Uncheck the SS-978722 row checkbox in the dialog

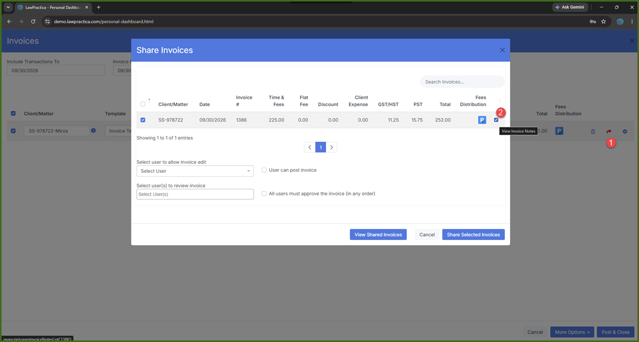coord(143,120)
